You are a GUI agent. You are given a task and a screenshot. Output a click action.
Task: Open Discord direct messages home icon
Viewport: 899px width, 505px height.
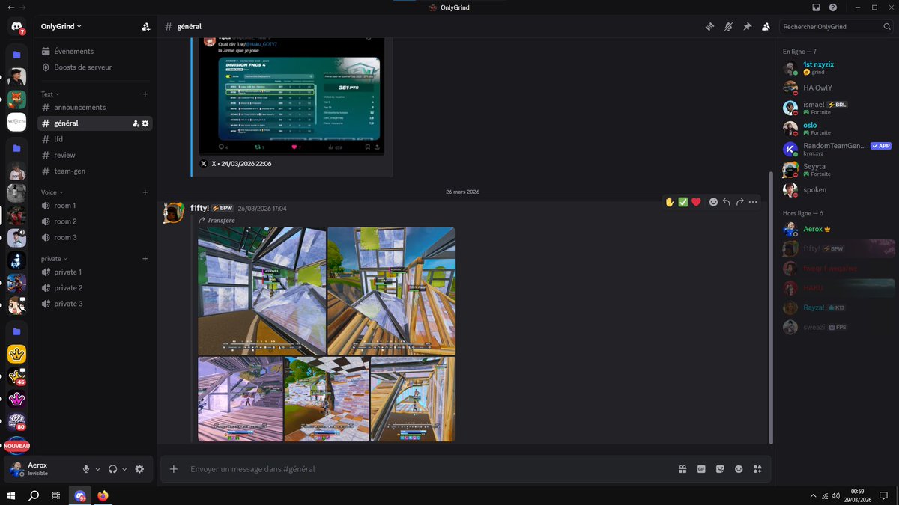coord(16,27)
